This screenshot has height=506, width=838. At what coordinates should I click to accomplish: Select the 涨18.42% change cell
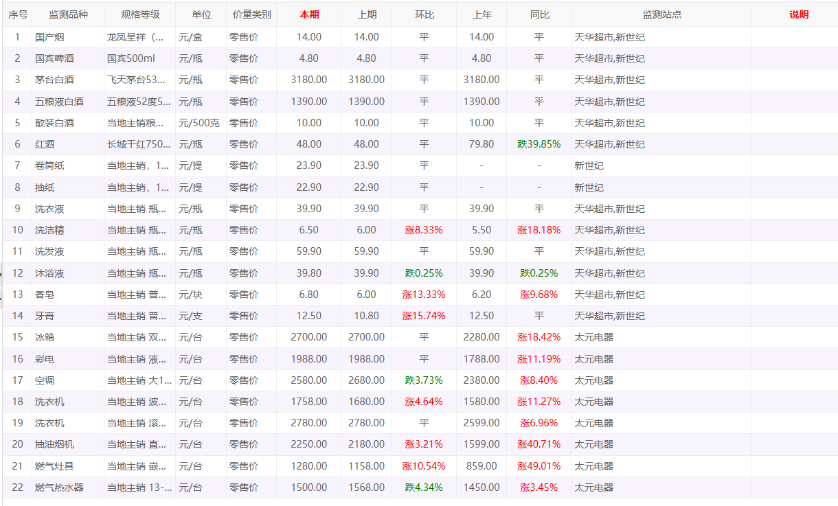pyautogui.click(x=539, y=337)
